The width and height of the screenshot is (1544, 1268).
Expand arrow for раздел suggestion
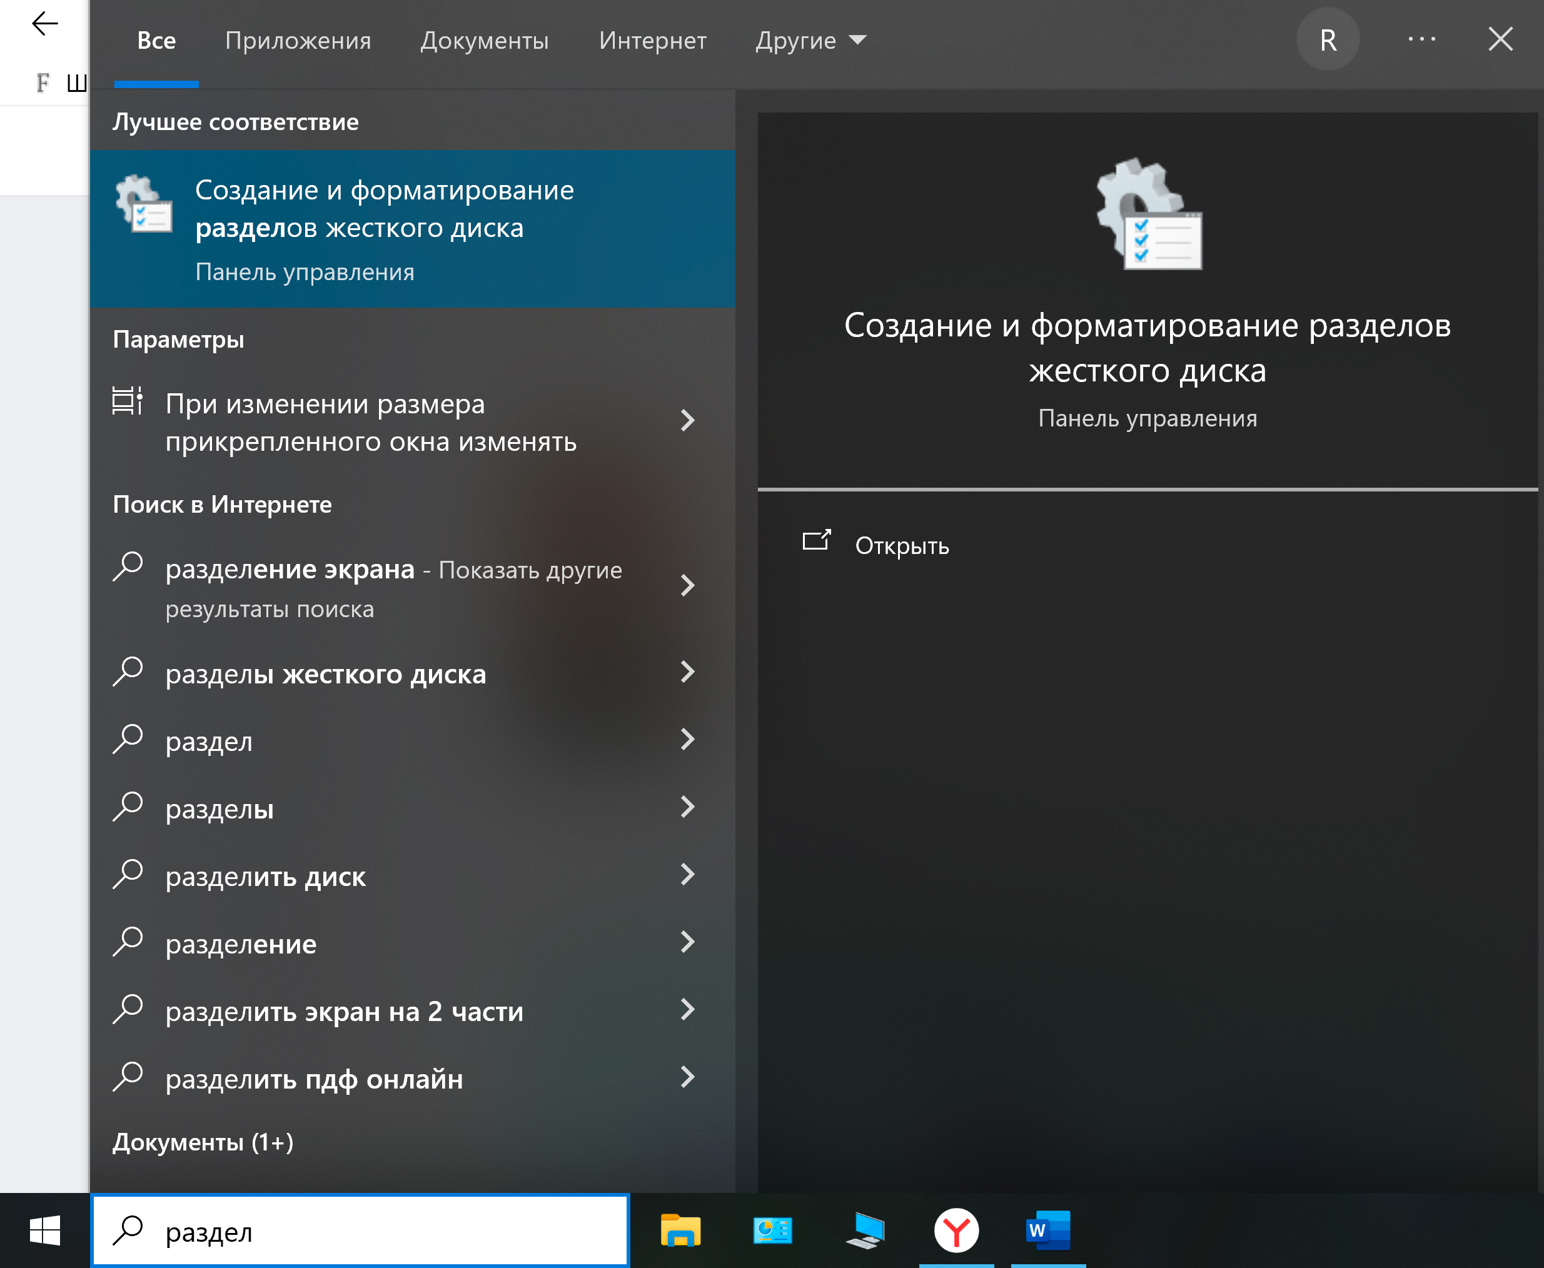pos(687,739)
